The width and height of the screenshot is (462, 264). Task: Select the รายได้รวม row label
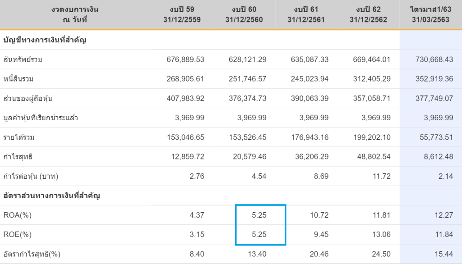pos(18,137)
